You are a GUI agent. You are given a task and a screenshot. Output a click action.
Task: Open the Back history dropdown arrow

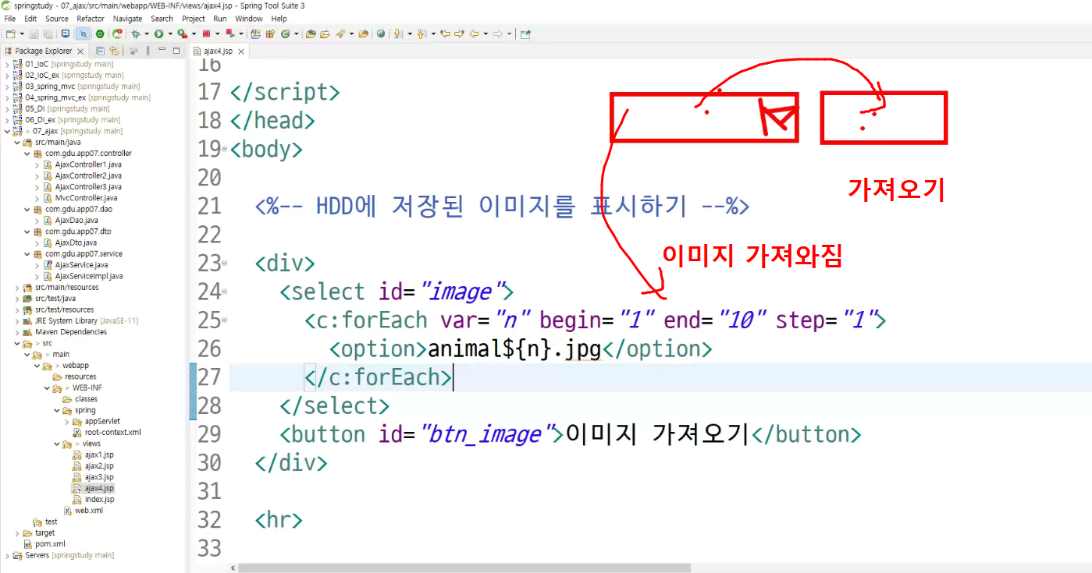click(x=486, y=34)
